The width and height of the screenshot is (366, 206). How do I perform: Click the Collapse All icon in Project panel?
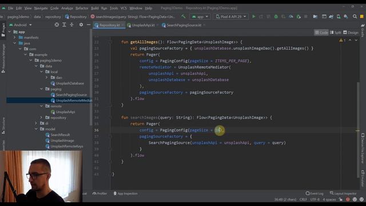coord(71,25)
